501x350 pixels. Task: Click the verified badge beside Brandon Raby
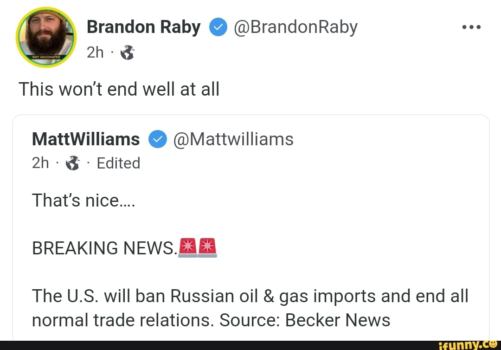[217, 28]
